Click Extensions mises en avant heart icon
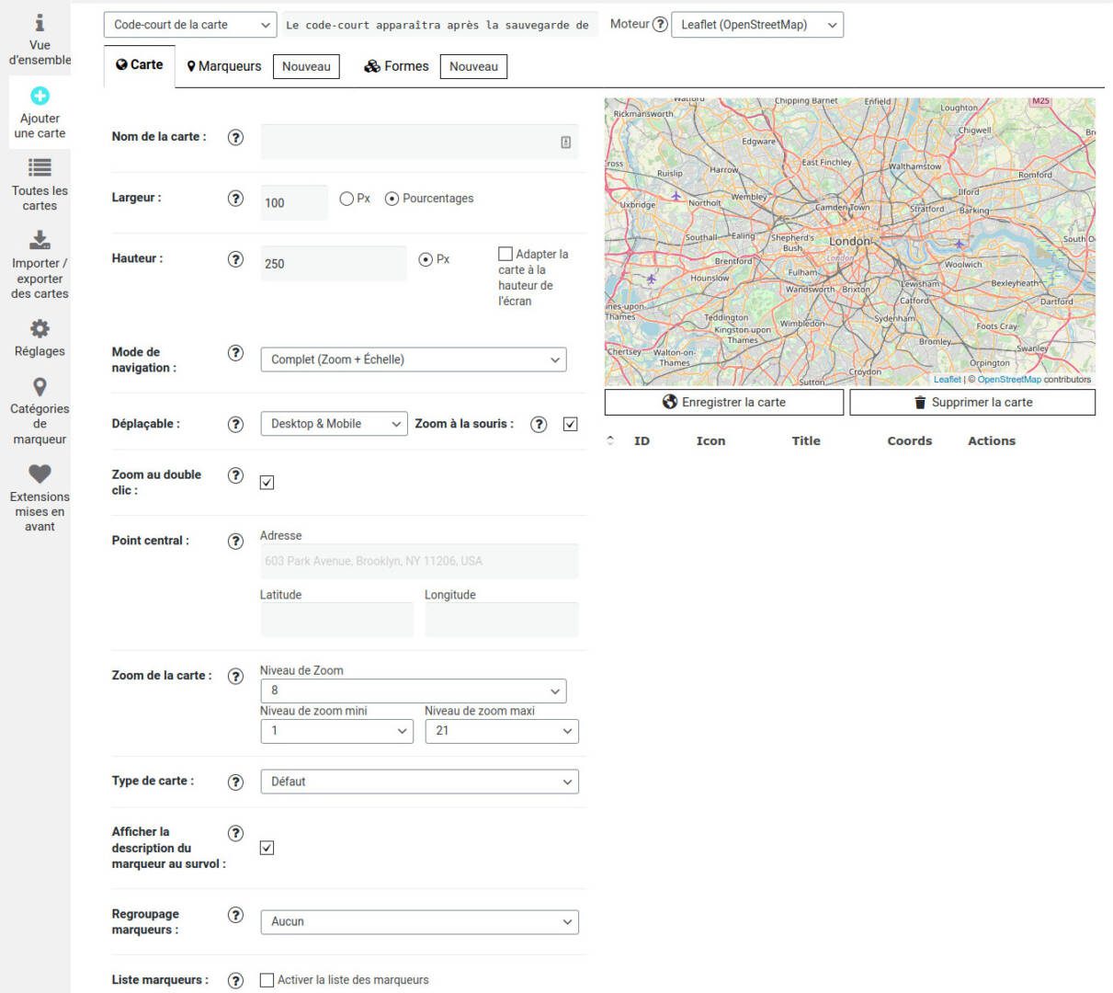The image size is (1113, 993). click(x=40, y=474)
